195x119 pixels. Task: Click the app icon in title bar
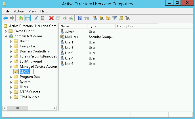[5, 4]
